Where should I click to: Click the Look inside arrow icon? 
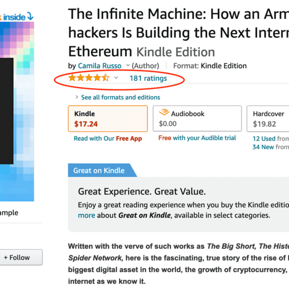(30, 16)
